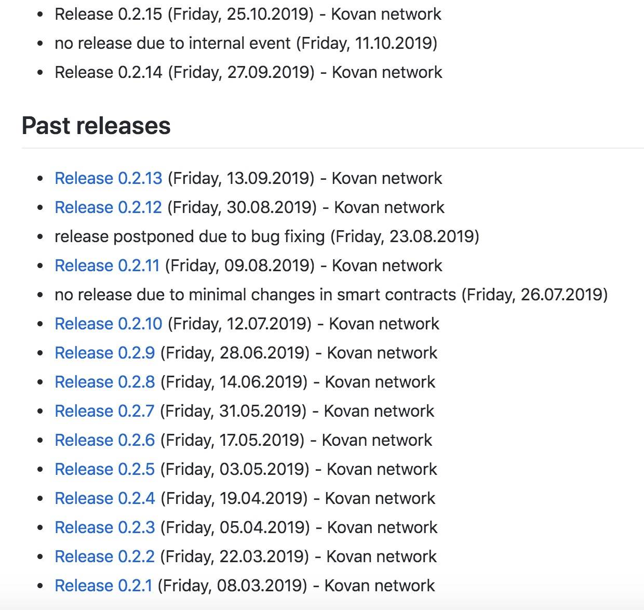
Task: Click the internal event no-release entry
Action: click(246, 43)
